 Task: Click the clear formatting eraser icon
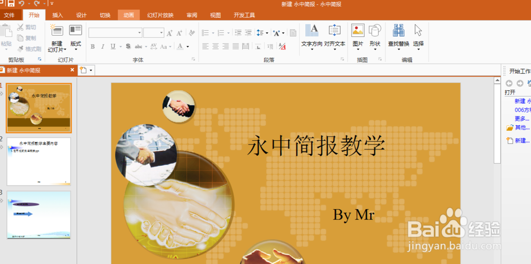click(x=192, y=33)
